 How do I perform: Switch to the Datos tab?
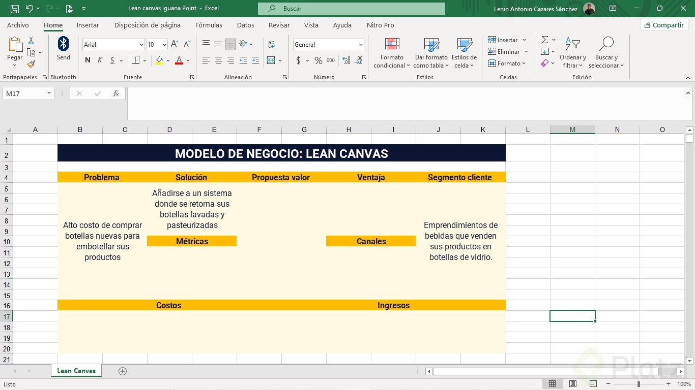(246, 25)
